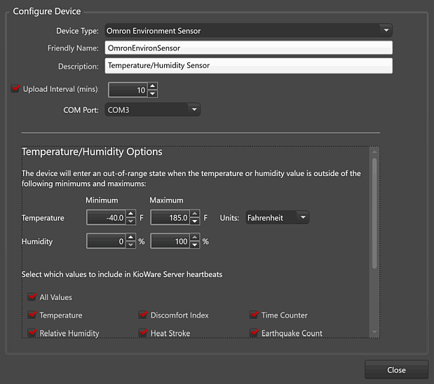Increase the minimum humidity value
The width and height of the screenshot is (434, 384).
(130, 237)
